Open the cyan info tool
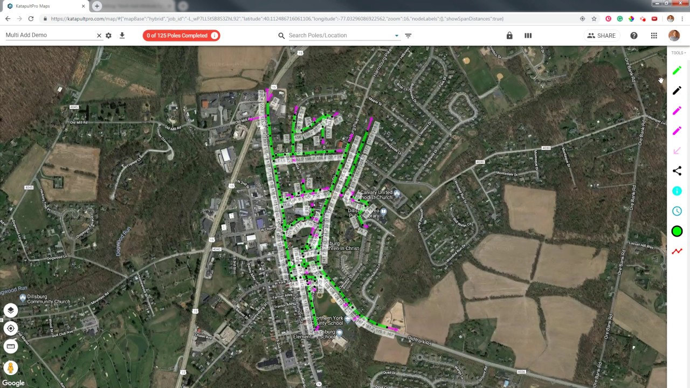 677,191
